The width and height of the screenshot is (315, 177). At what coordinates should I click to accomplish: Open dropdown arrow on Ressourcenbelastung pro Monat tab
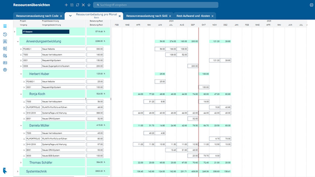(70, 16)
